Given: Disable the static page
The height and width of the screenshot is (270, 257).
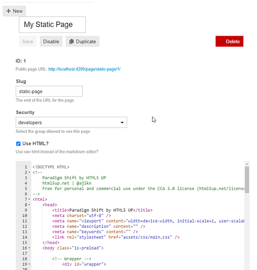Looking at the screenshot, I should tap(51, 42).
